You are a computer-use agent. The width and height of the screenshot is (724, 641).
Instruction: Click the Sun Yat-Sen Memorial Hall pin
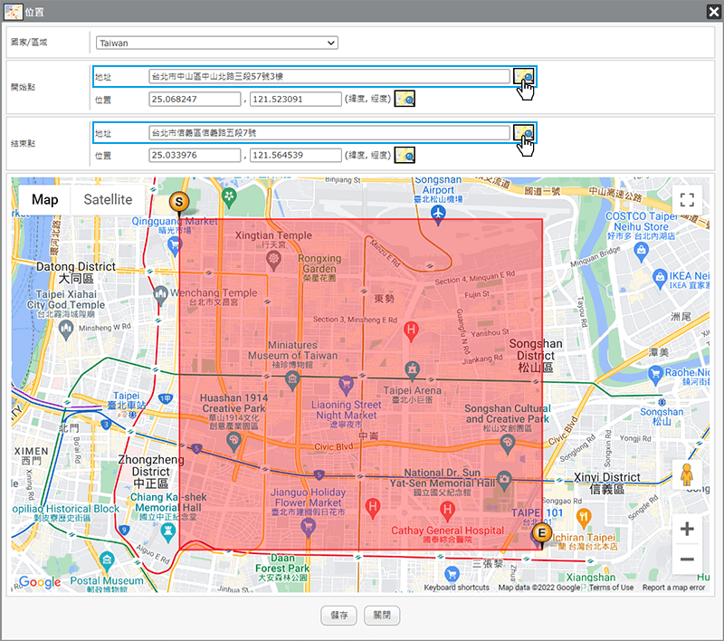pos(504,481)
